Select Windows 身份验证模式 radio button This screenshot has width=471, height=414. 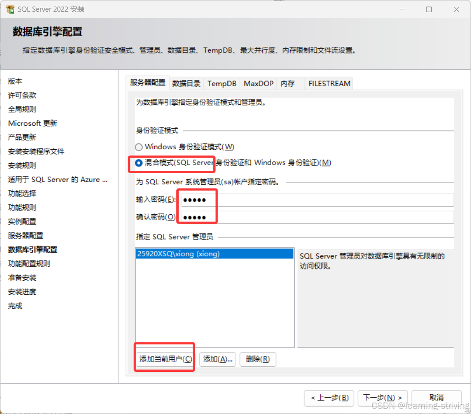pyautogui.click(x=138, y=147)
